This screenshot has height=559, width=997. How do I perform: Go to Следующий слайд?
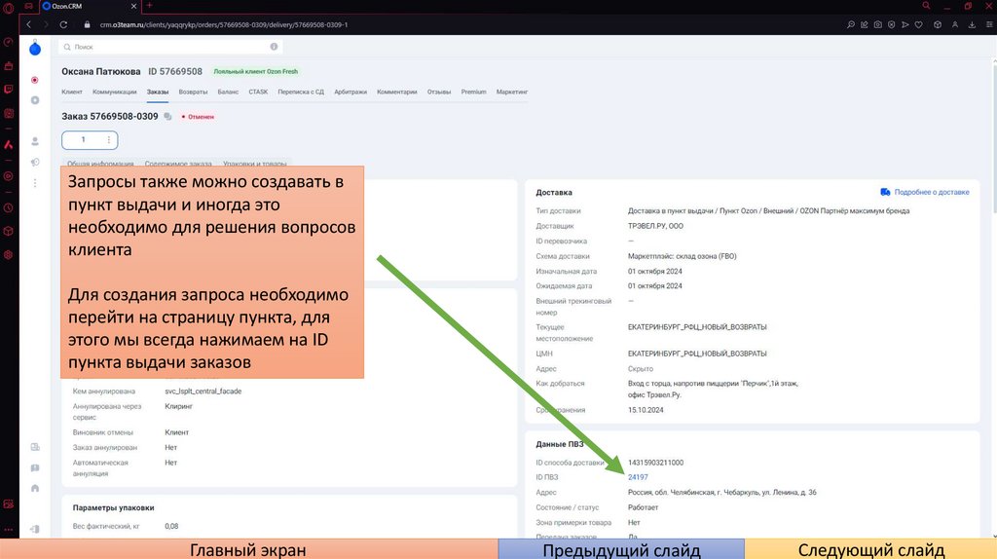coord(871,549)
